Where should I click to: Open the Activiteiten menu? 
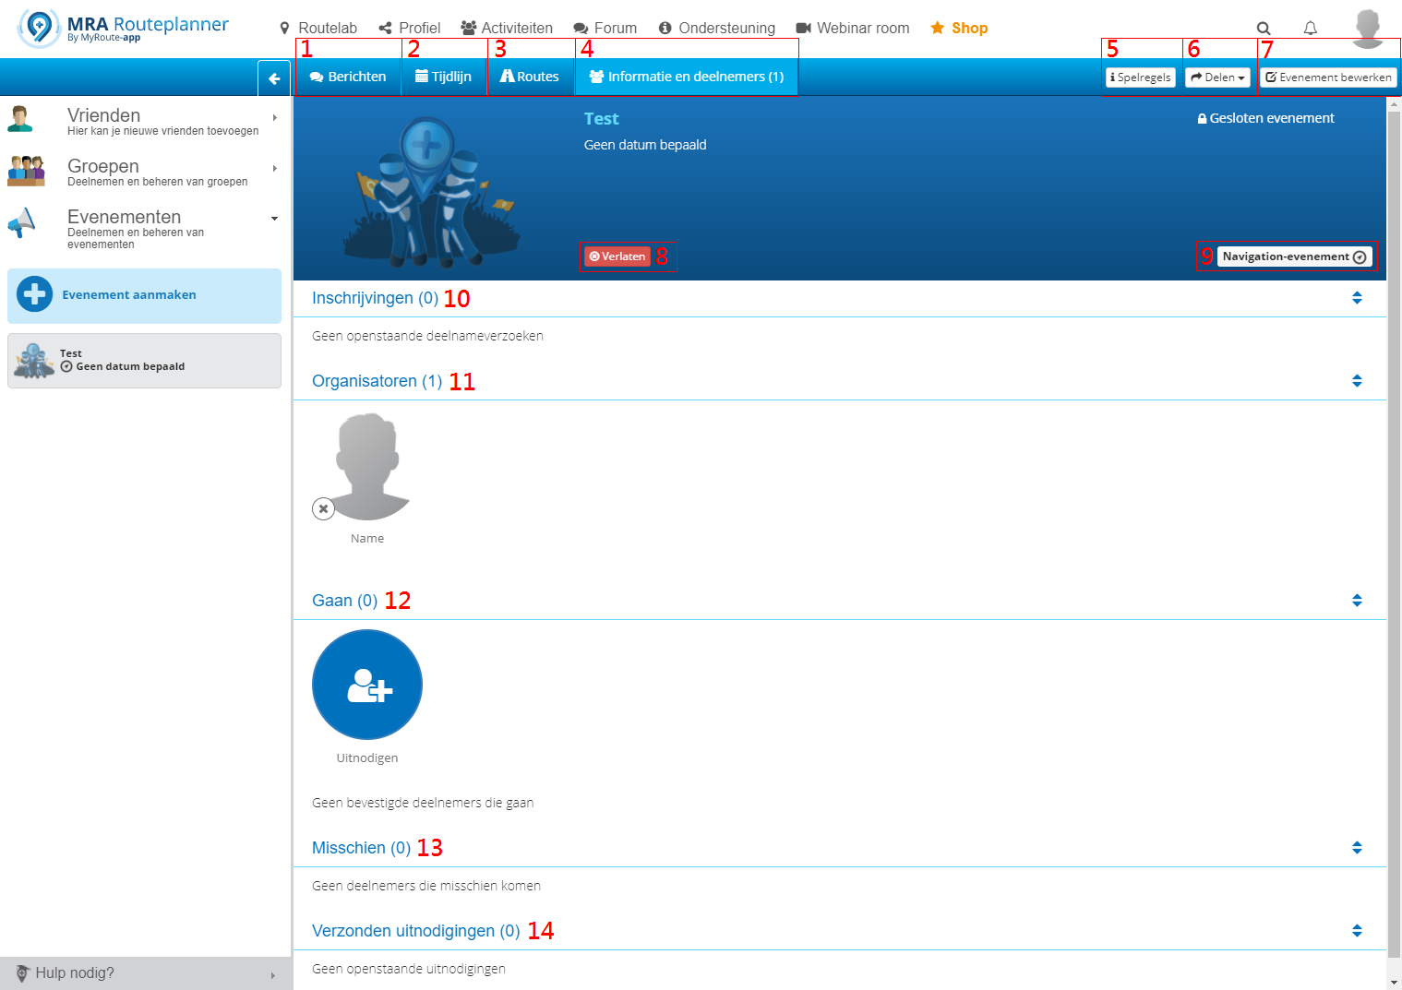click(x=507, y=28)
